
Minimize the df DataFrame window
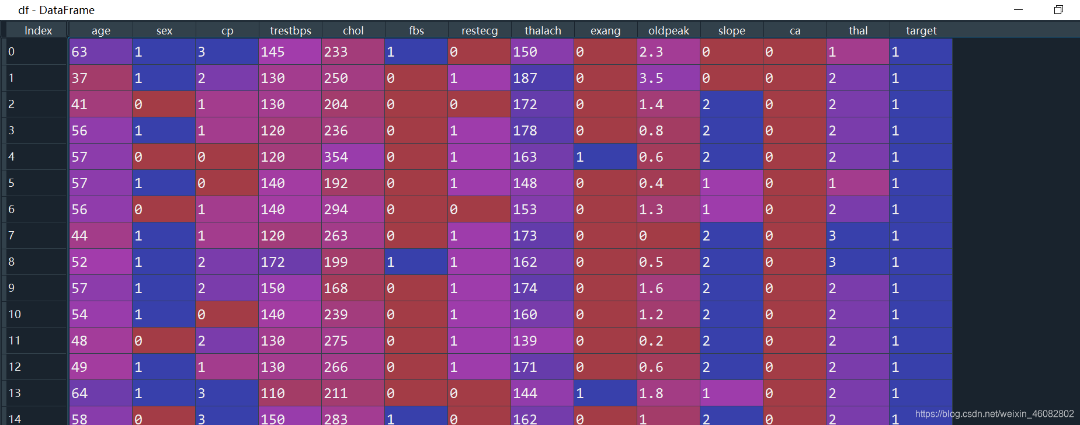[x=1018, y=9]
